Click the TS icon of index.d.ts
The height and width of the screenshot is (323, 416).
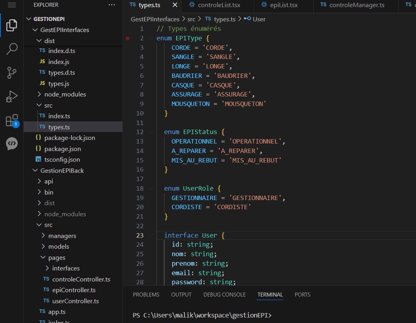(x=42, y=51)
